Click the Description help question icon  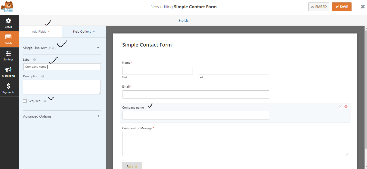(43, 76)
